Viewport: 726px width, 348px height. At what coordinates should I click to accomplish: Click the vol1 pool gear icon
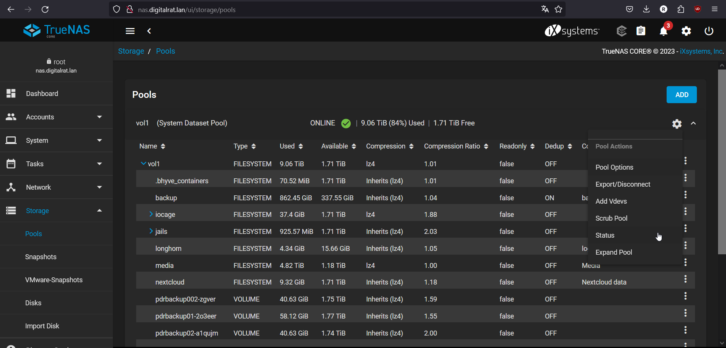[676, 124]
